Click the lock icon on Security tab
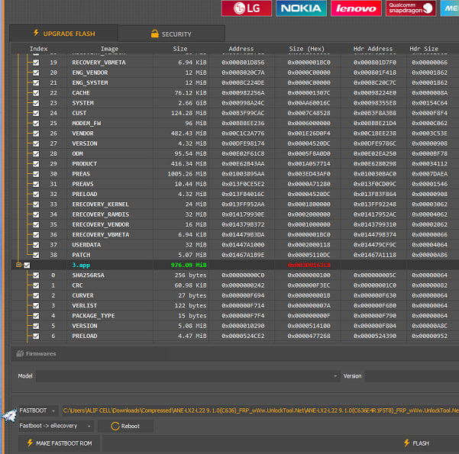Screen dimensions: 459x454 155,34
